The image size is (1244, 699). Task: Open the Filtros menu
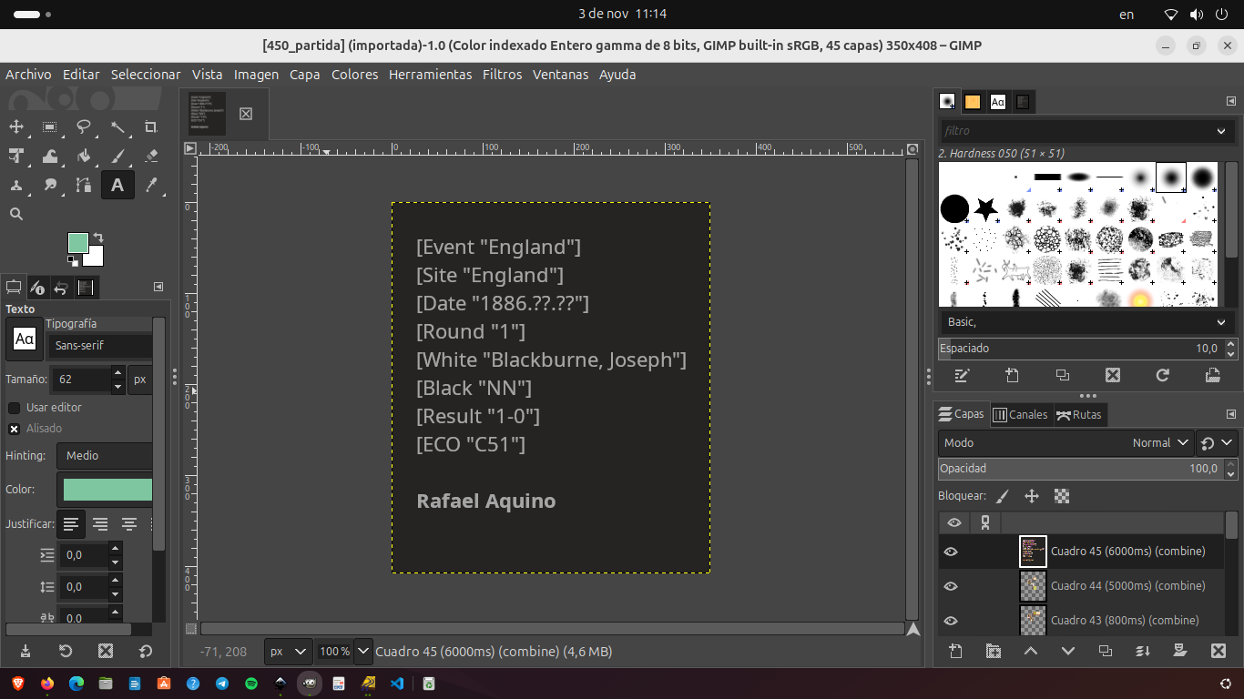502,75
